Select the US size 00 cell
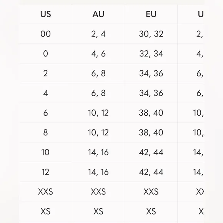 point(45,34)
